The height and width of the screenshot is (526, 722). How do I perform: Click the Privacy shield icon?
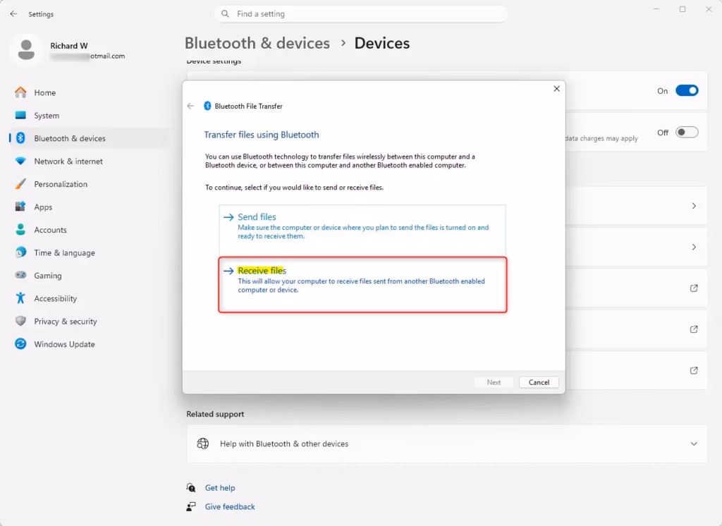point(20,321)
